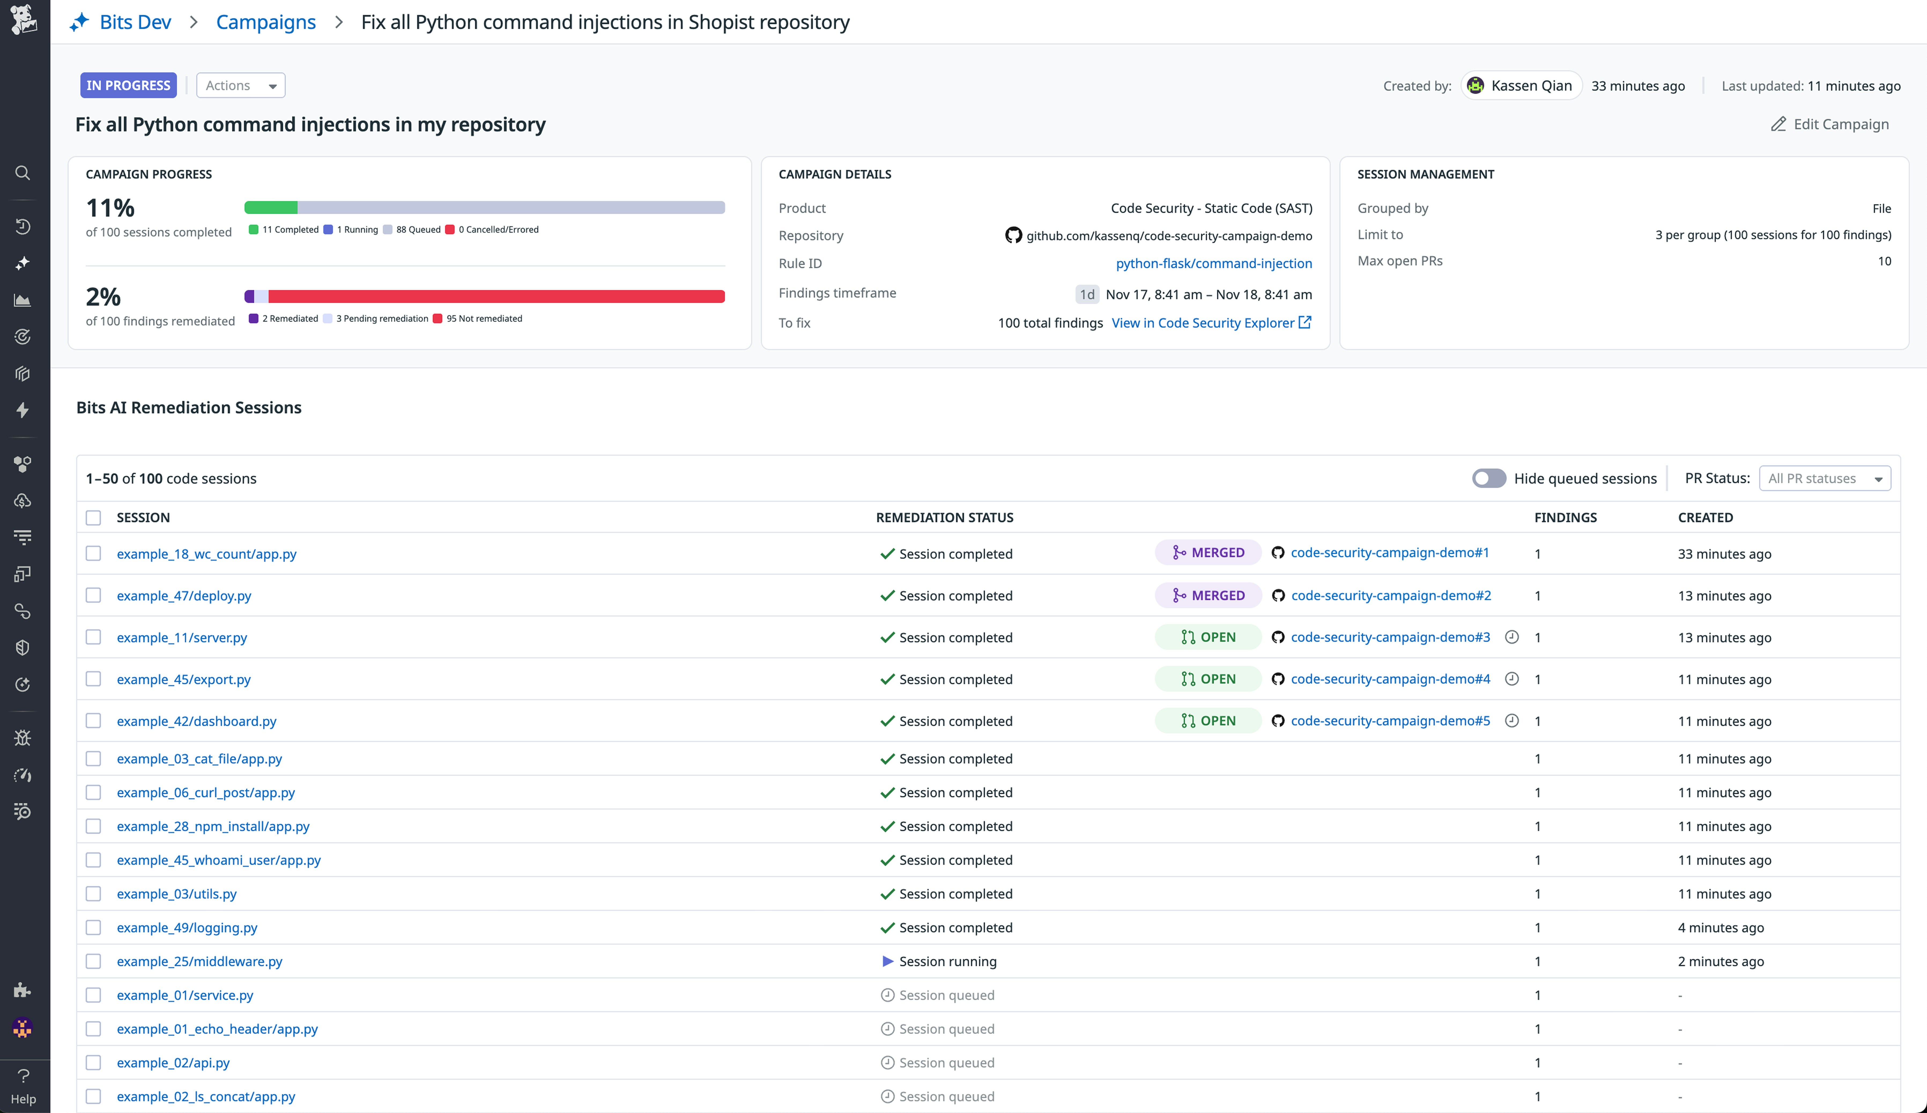Open View in Code Security Explorer link
Viewport: 1927px width, 1113px height.
pos(1204,322)
